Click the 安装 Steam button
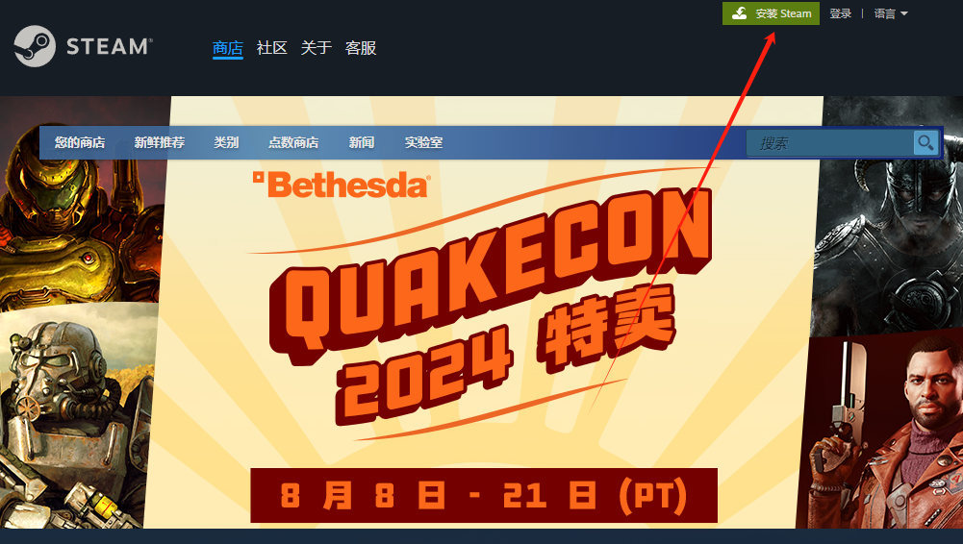This screenshot has width=963, height=544. coord(771,13)
